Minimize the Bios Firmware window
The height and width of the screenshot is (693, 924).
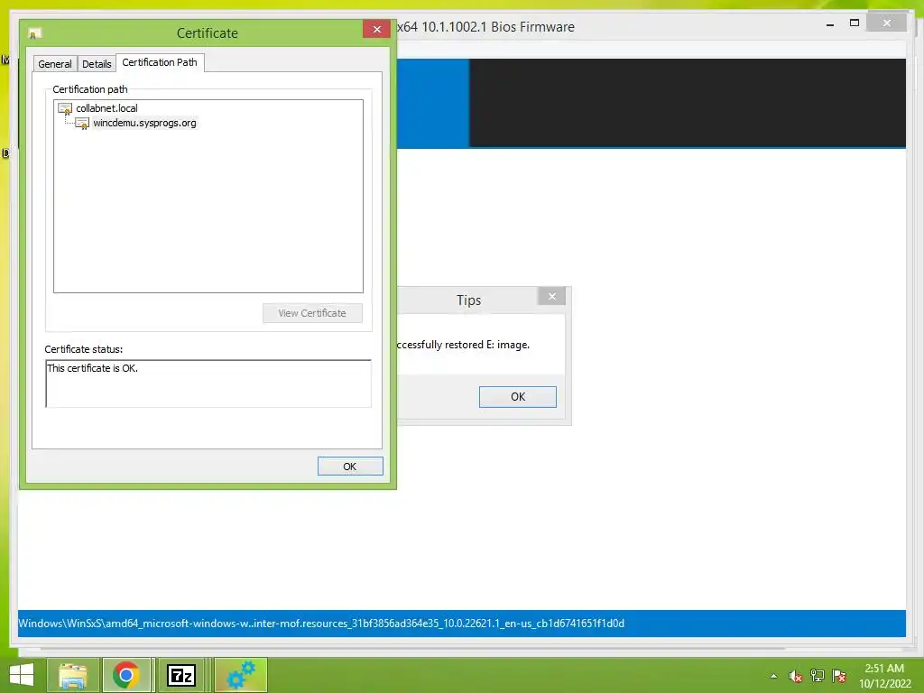830,24
